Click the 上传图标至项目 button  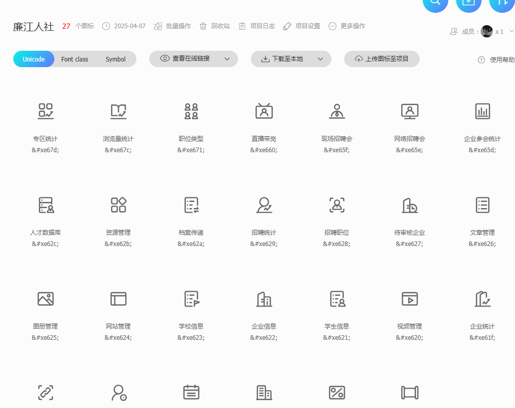(382, 59)
